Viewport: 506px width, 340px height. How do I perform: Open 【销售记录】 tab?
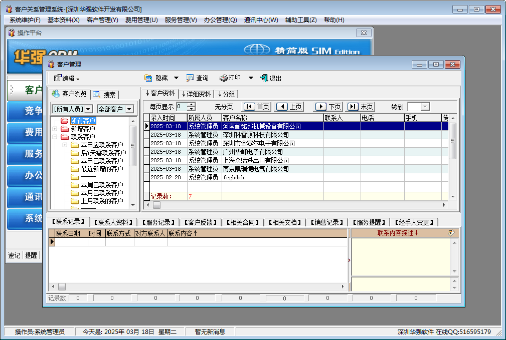[x=327, y=222]
